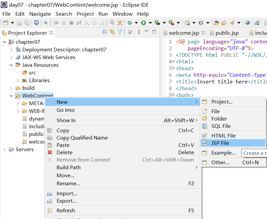The width and height of the screenshot is (267, 219).
Task: Toggle Link with Editor in Project Explorer
Action: coord(112,32)
